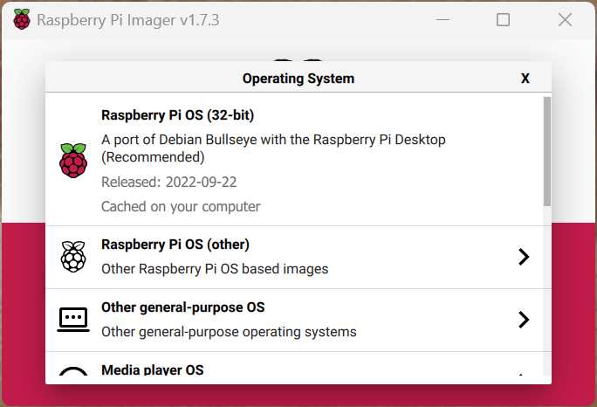Click the red raspberry icon for Raspberry Pi OS (32-bit)

[x=73, y=161]
